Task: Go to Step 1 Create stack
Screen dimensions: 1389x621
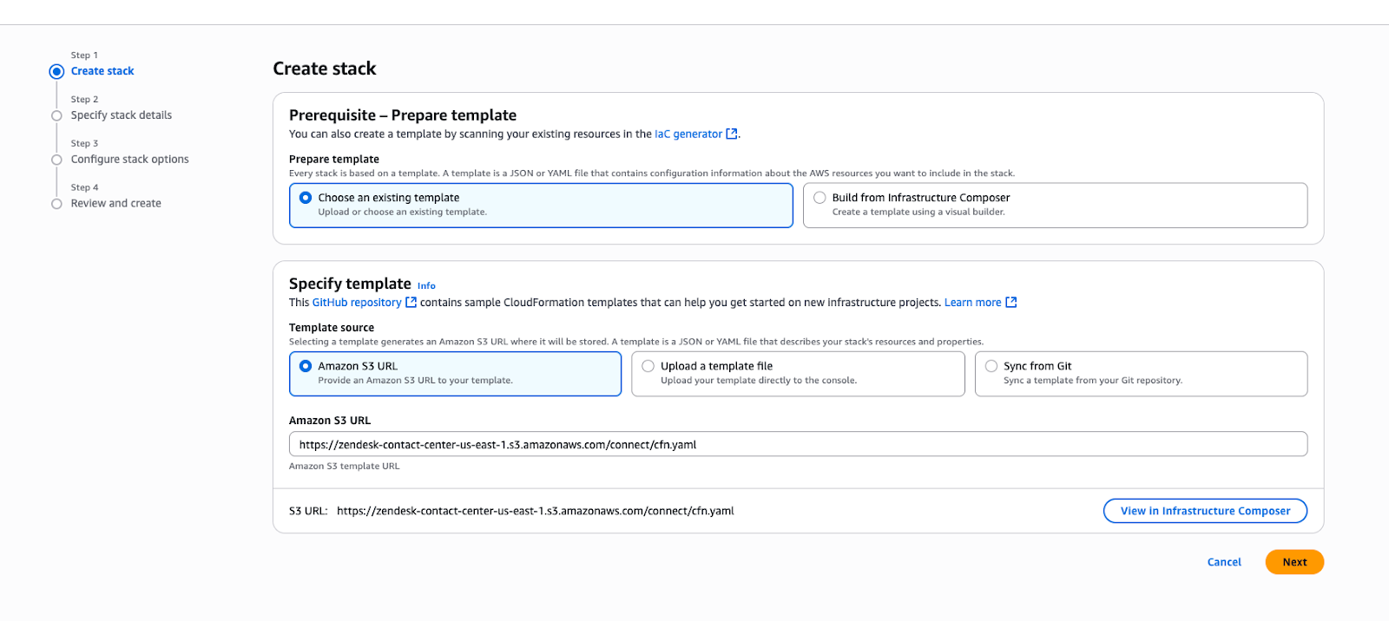Action: pos(102,71)
